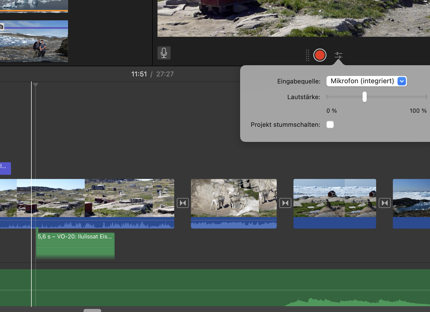The width and height of the screenshot is (430, 312).
Task: Click the horizontal timeline scrollbar thumb
Action: pyautogui.click(x=92, y=310)
